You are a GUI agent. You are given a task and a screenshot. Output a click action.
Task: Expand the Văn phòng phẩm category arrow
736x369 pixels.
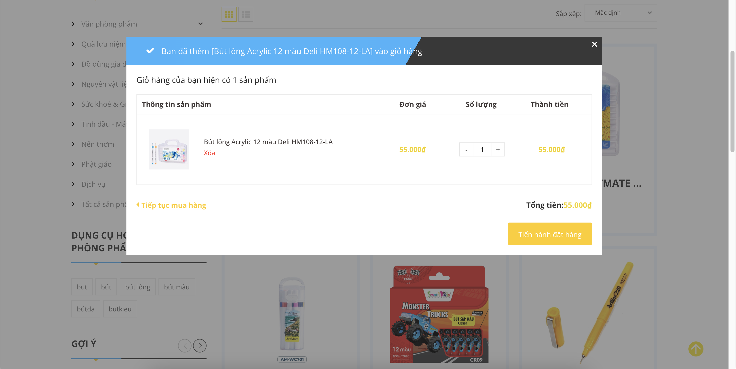tap(201, 24)
